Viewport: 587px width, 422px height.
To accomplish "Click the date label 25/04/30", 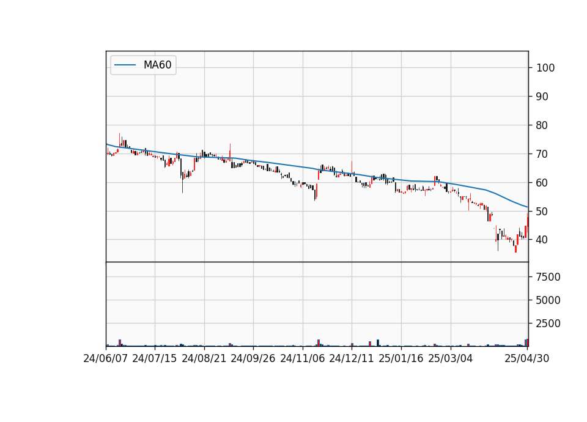I will [527, 358].
